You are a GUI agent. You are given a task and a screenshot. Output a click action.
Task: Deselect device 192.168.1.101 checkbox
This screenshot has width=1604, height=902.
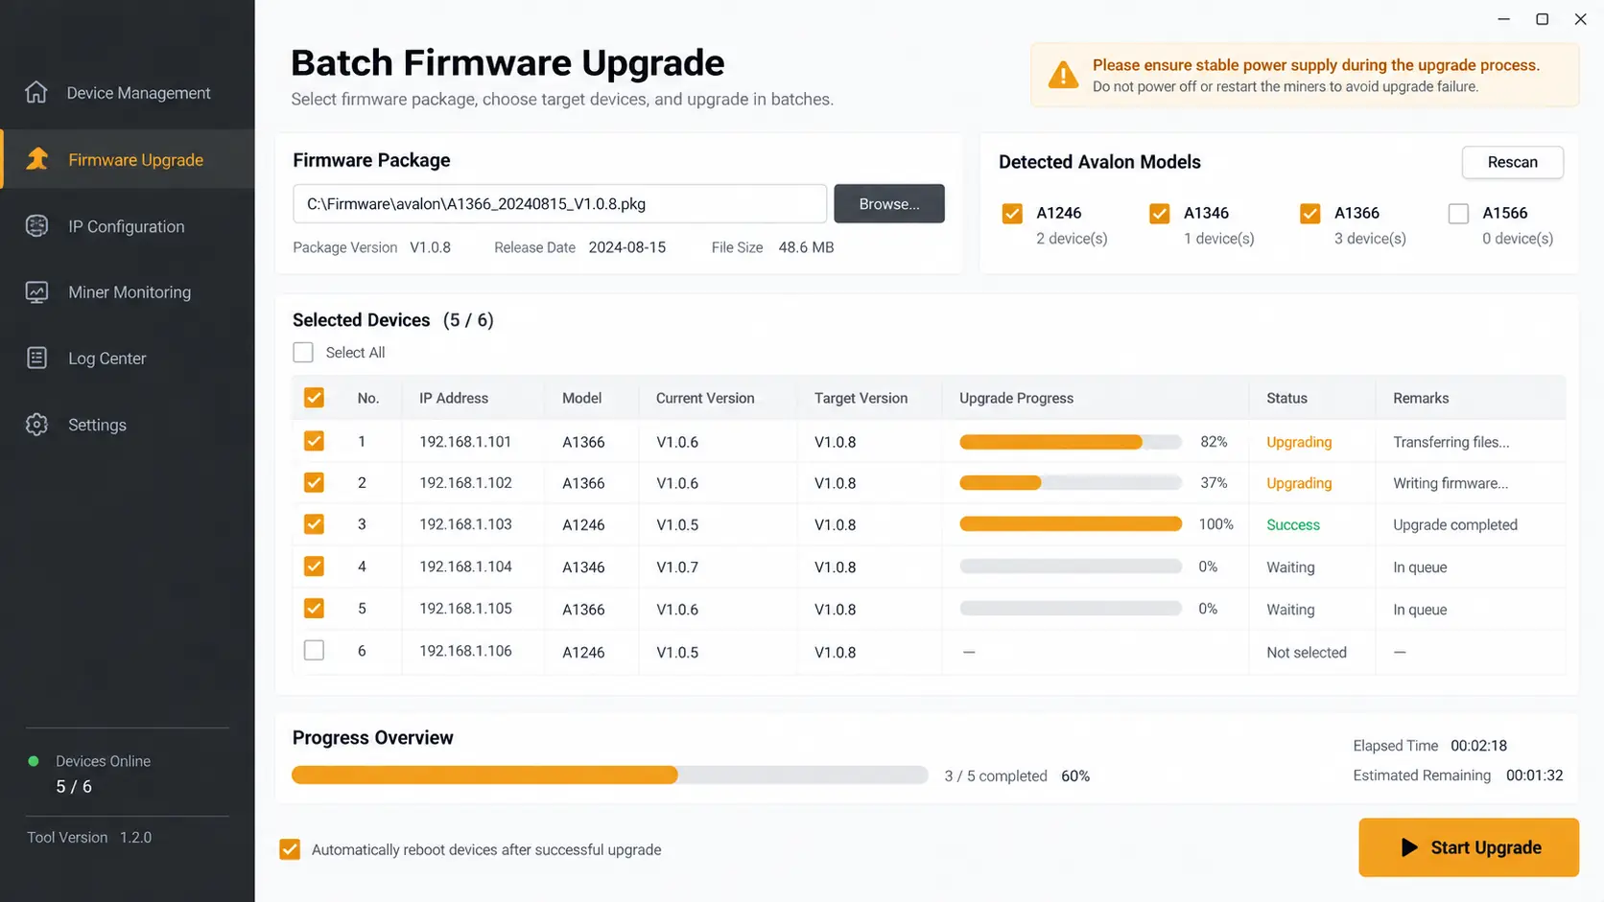click(x=314, y=441)
